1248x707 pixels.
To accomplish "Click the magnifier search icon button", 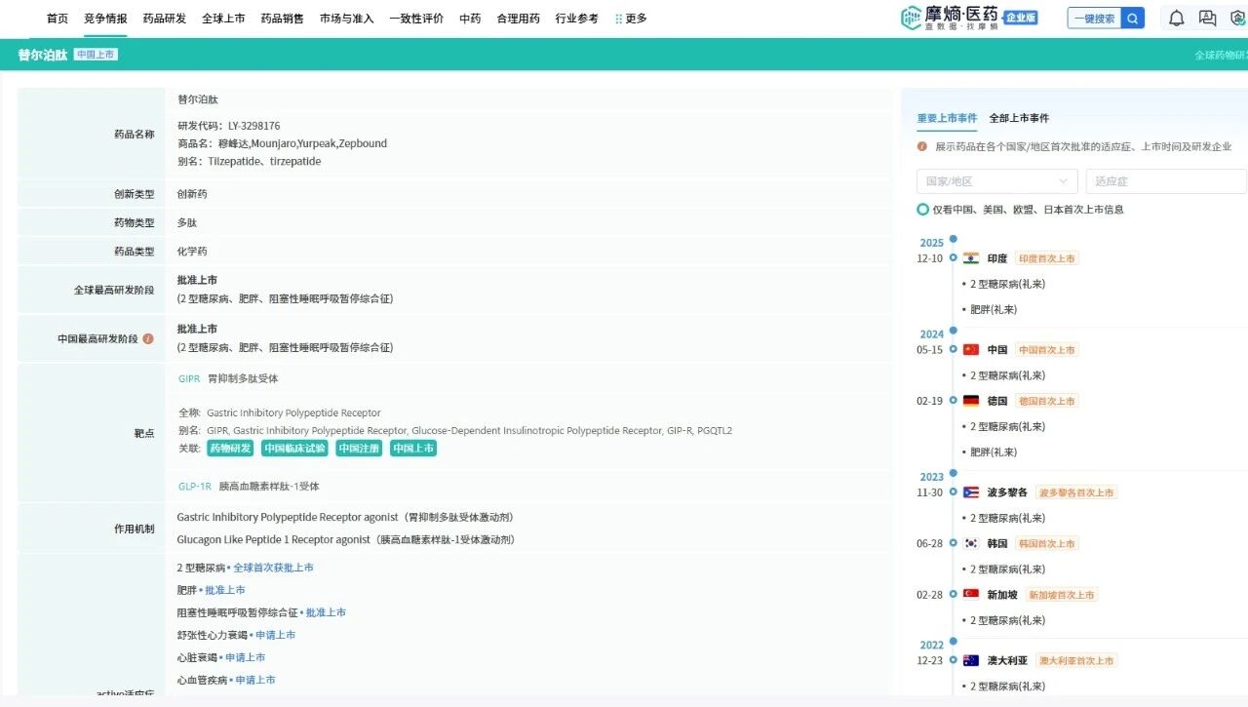I will (1133, 18).
